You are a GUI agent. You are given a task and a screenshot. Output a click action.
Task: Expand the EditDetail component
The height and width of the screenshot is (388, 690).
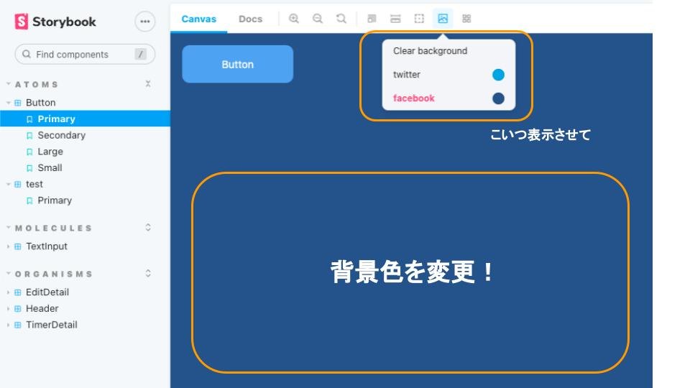pyautogui.click(x=8, y=292)
